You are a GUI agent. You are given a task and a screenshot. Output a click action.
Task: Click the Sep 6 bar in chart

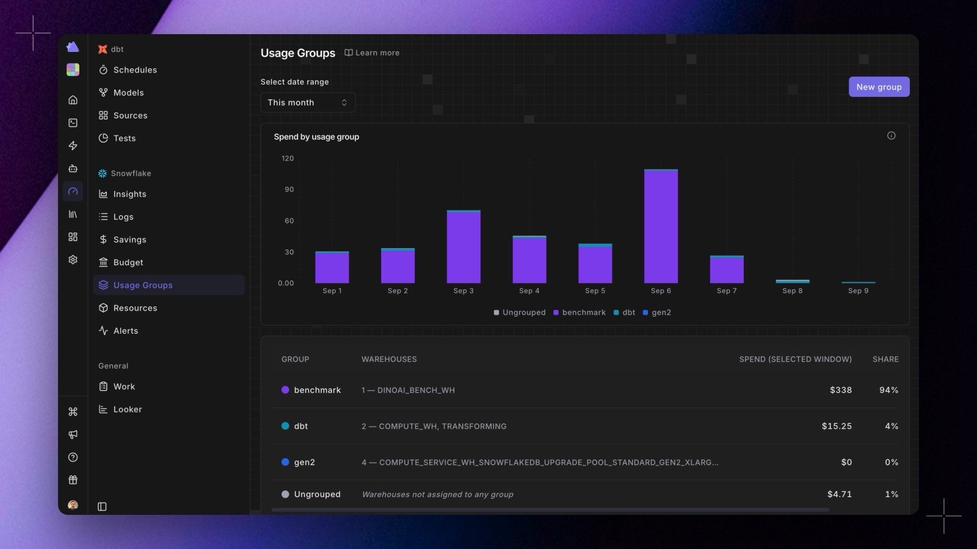(661, 226)
